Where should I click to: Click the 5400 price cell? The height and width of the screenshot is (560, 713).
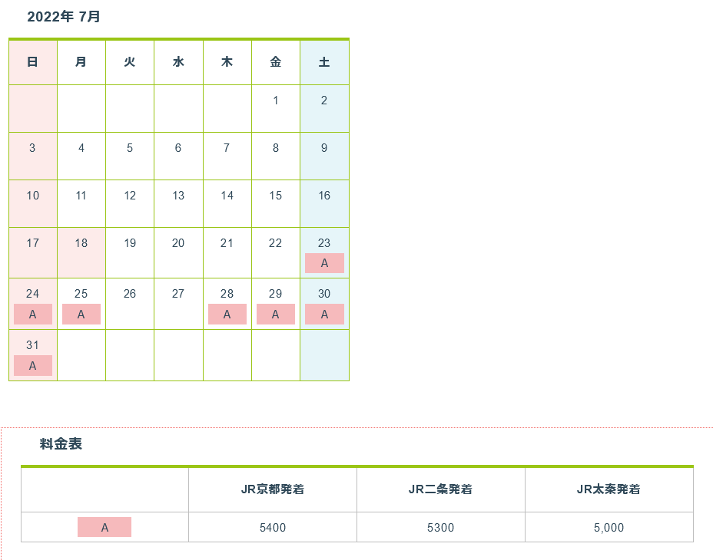point(273,528)
